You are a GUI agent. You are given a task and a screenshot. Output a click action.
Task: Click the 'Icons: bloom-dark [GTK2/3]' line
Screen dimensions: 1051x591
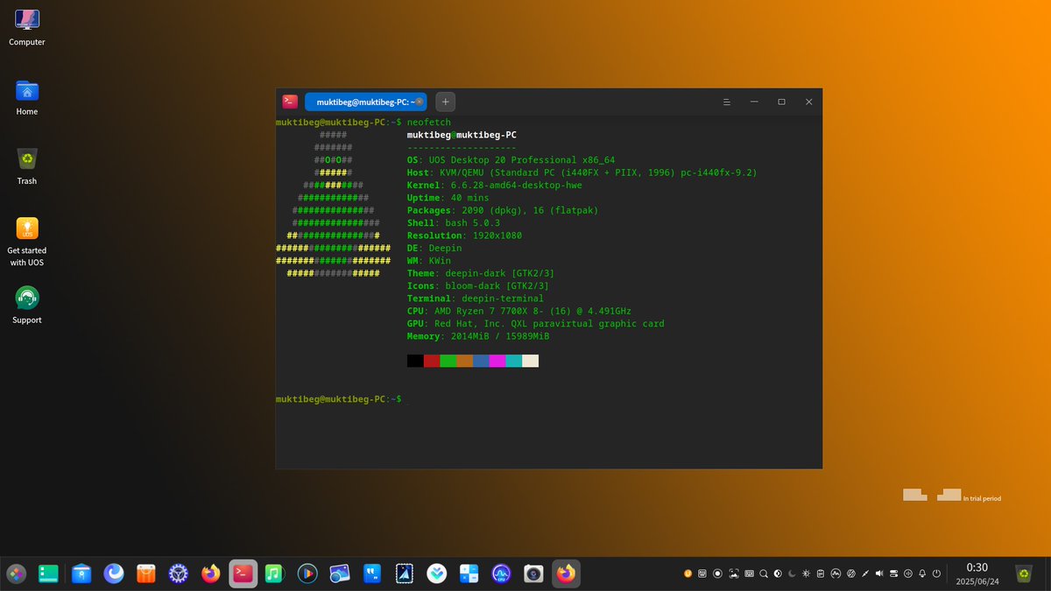478,285
